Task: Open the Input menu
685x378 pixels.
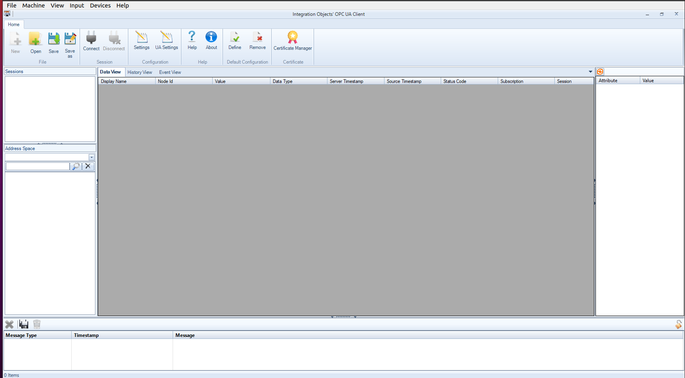Action: (x=77, y=6)
